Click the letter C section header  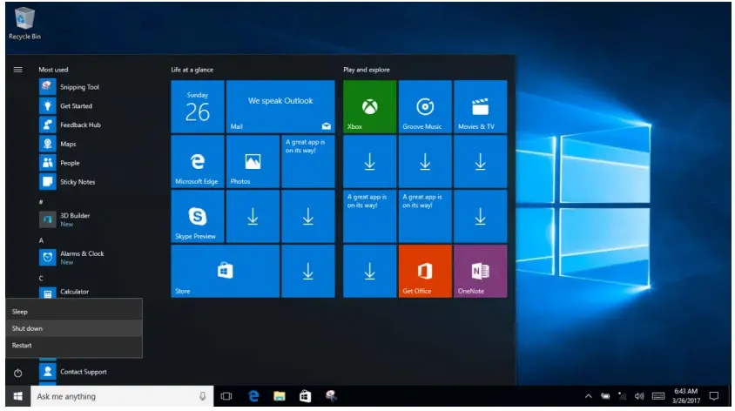click(x=41, y=279)
